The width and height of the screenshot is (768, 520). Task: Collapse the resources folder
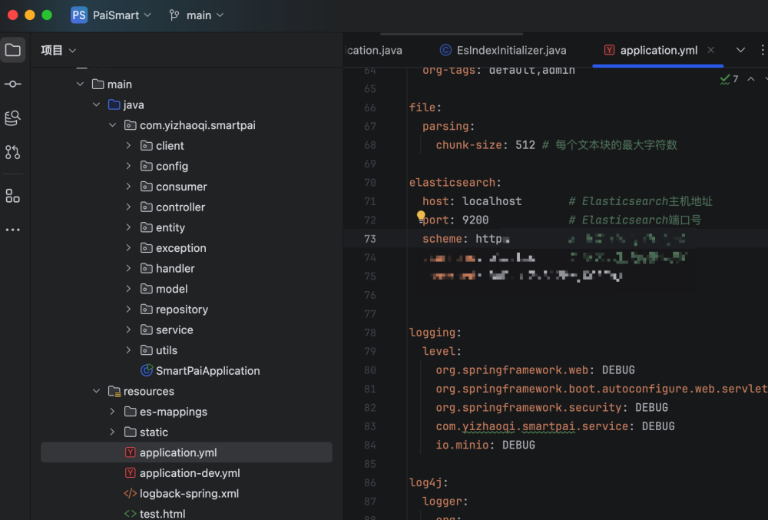point(96,391)
